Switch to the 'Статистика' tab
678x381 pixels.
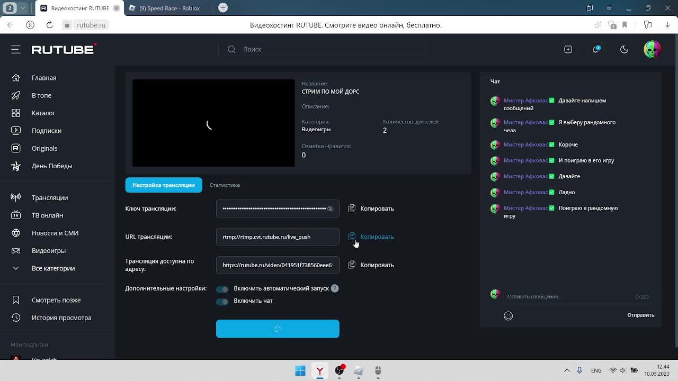(x=225, y=185)
